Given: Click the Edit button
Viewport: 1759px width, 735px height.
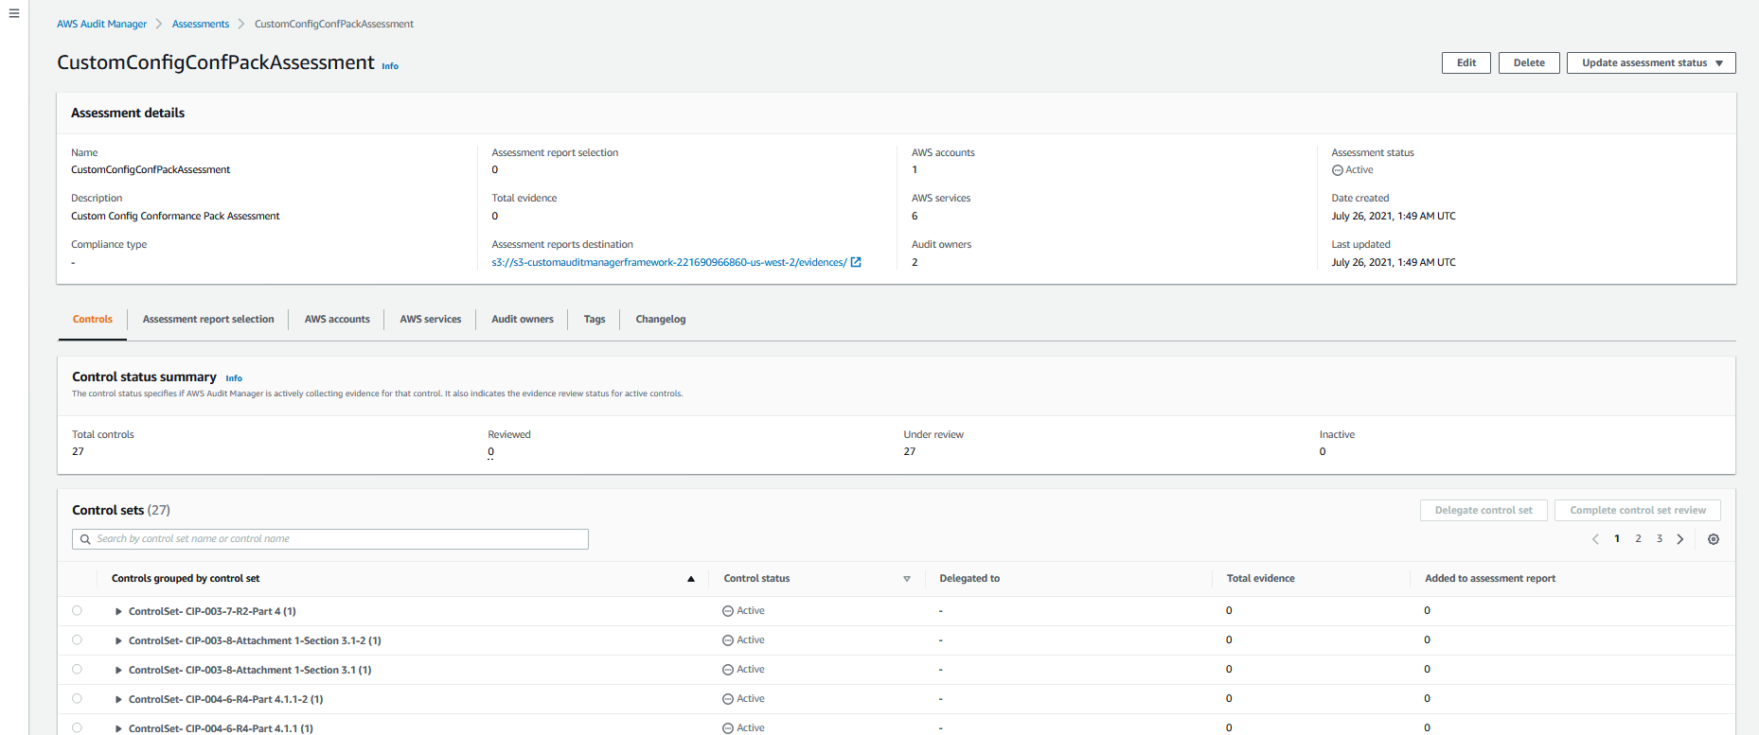Looking at the screenshot, I should 1466,62.
